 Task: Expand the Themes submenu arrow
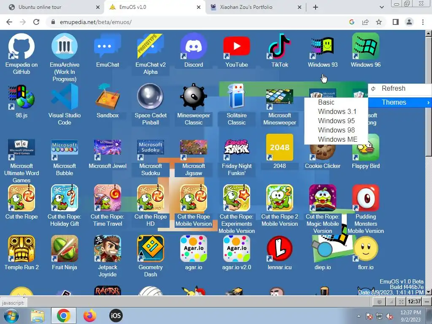tap(429, 103)
